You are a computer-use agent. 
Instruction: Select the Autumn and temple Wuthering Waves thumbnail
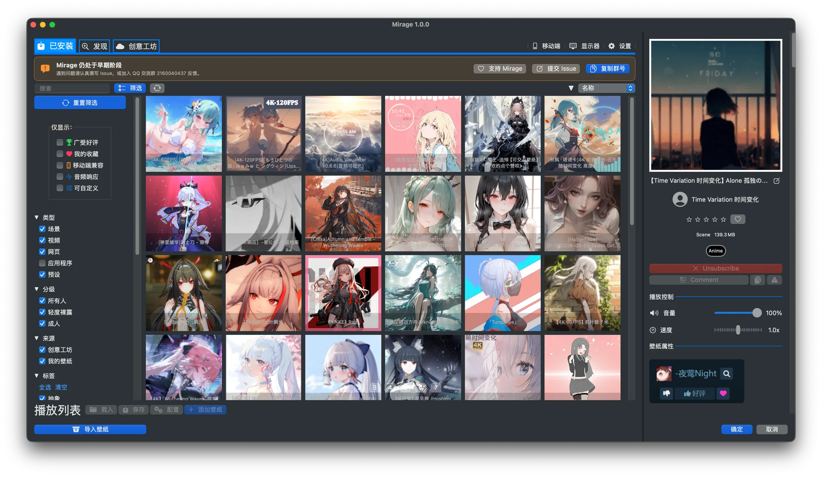point(343,213)
